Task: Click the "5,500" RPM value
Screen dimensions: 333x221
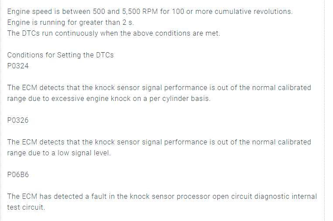Action: tap(135, 12)
